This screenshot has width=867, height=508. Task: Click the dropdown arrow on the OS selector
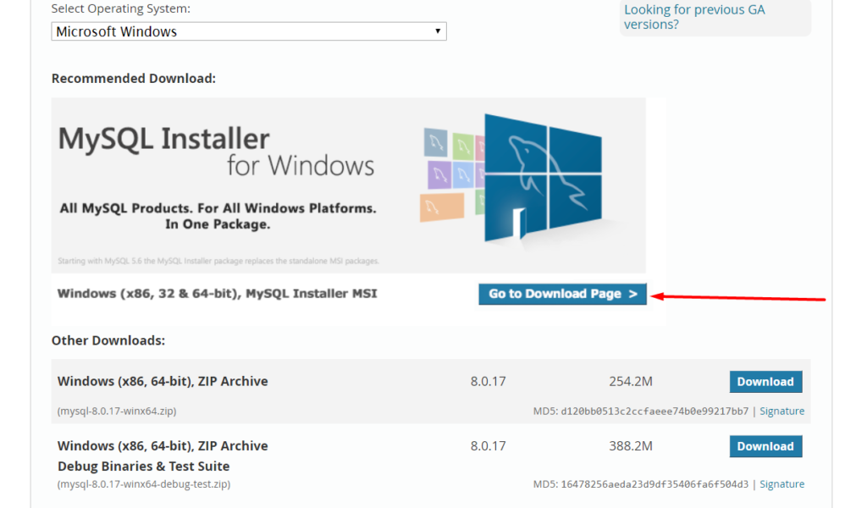tap(438, 31)
